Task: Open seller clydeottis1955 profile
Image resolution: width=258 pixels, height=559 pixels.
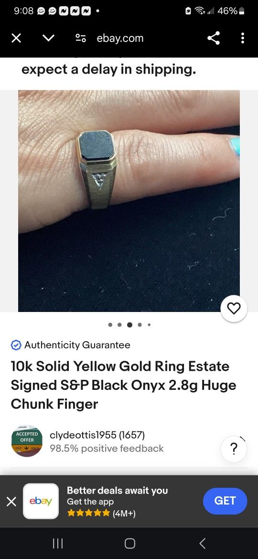Action: click(97, 435)
